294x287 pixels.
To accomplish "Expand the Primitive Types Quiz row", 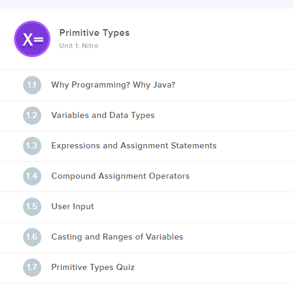I will [147, 268].
